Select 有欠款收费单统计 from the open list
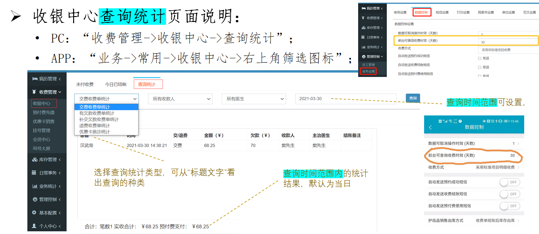539x234 pixels. click(106, 113)
